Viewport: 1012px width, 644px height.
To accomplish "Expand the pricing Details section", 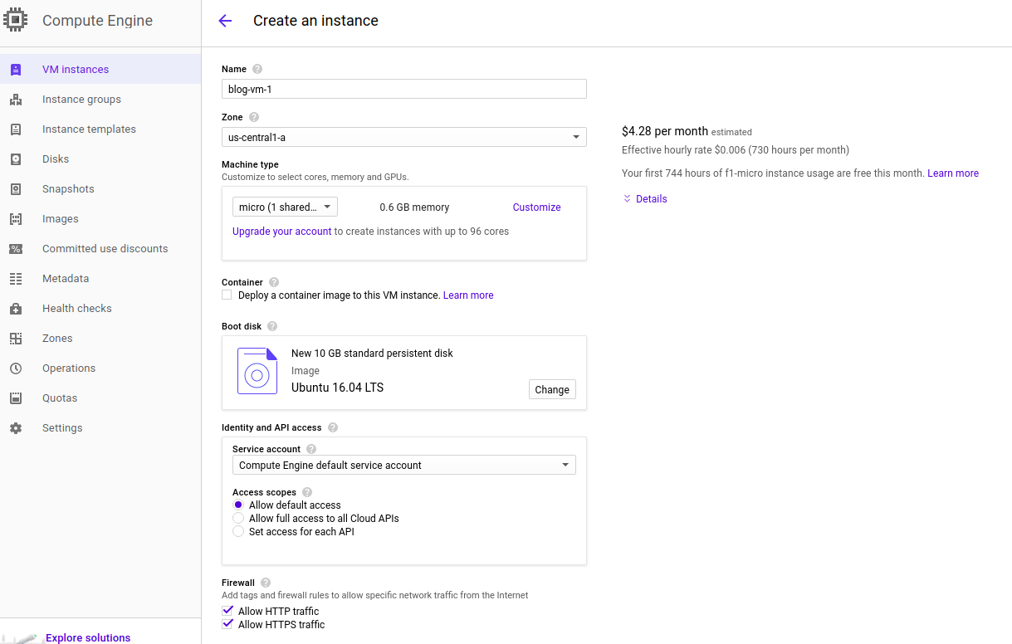I will (645, 199).
